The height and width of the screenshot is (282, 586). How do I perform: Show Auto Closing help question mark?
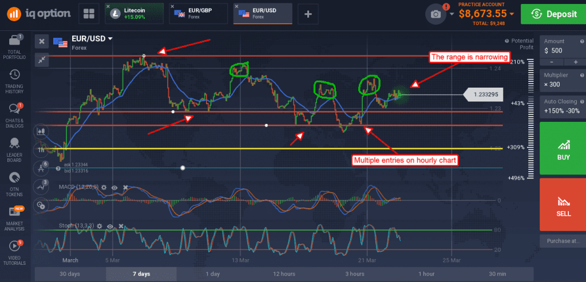click(x=582, y=102)
